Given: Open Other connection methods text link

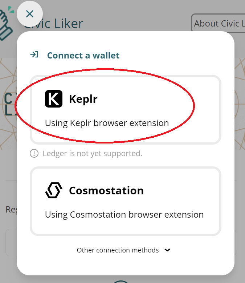Looking at the screenshot, I should coord(118,250).
